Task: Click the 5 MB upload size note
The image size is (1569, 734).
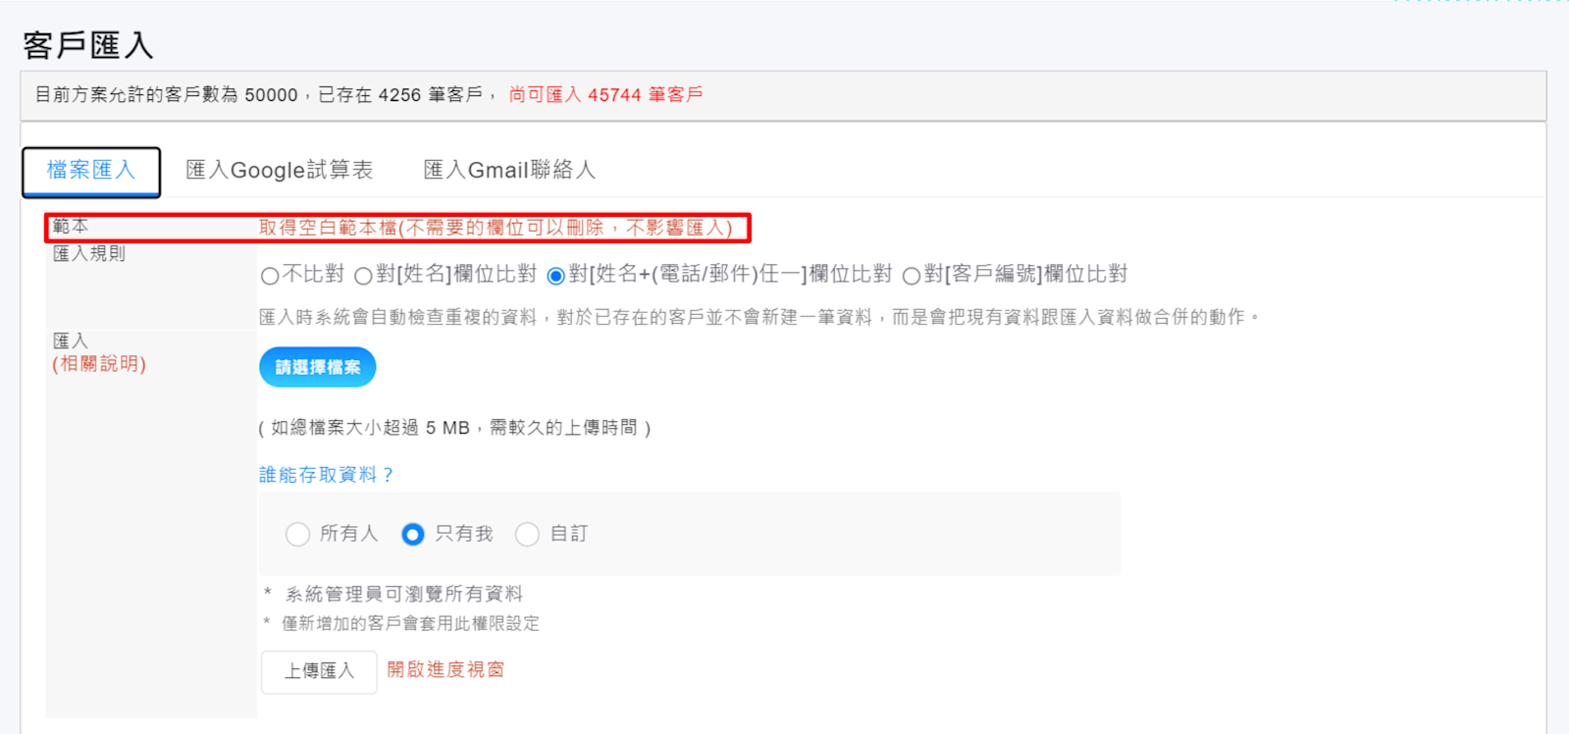Action: pyautogui.click(x=454, y=428)
